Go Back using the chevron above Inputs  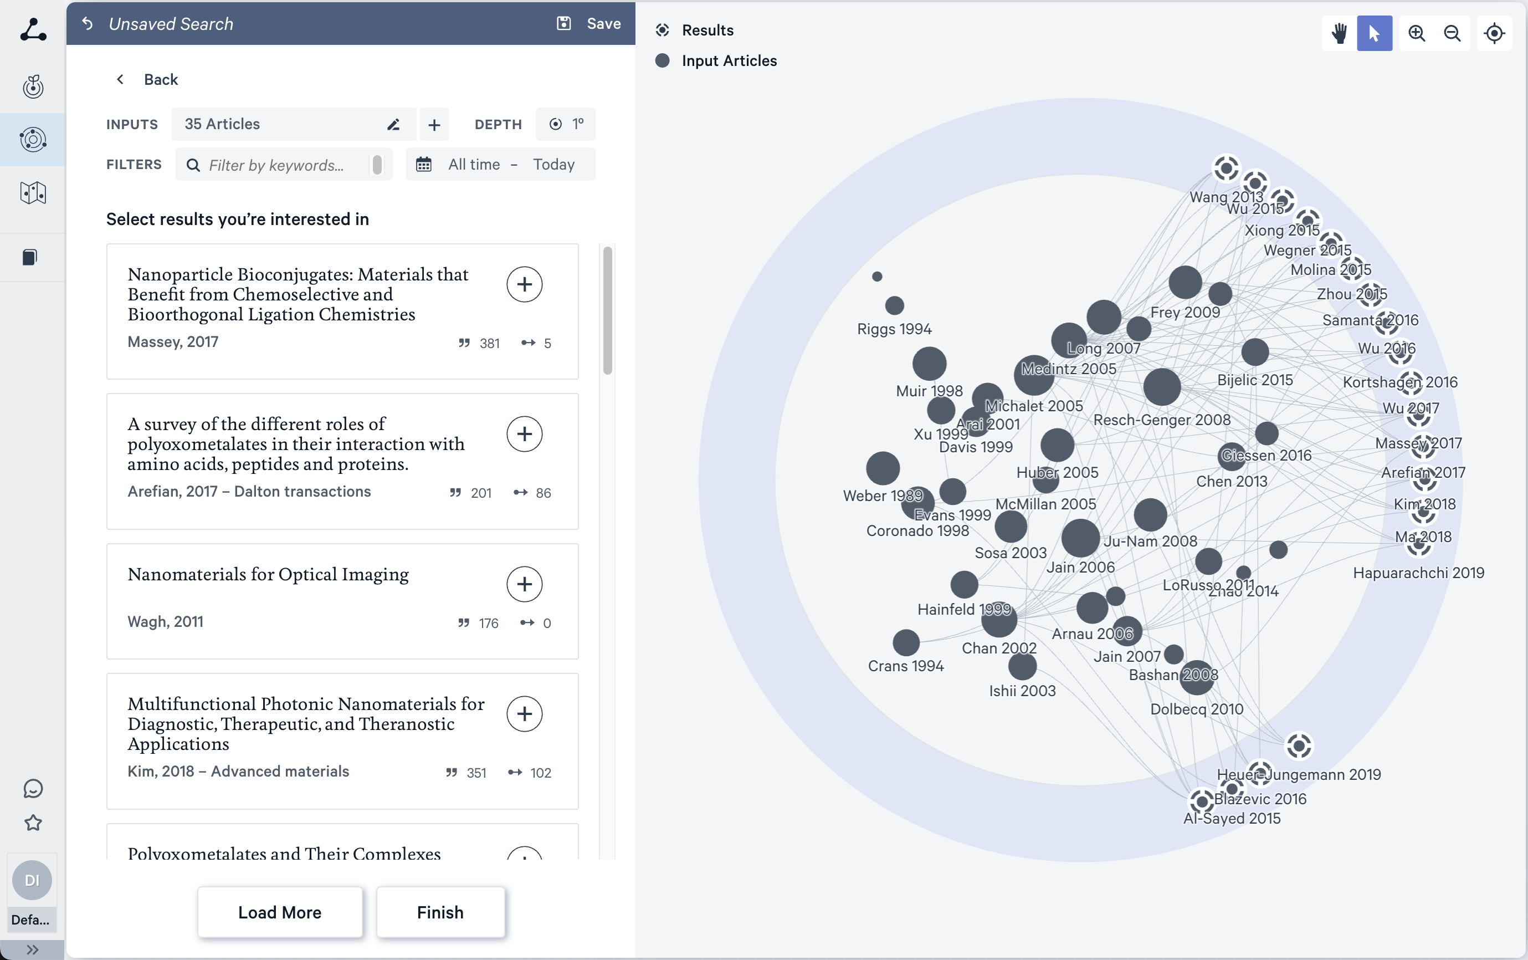[120, 79]
